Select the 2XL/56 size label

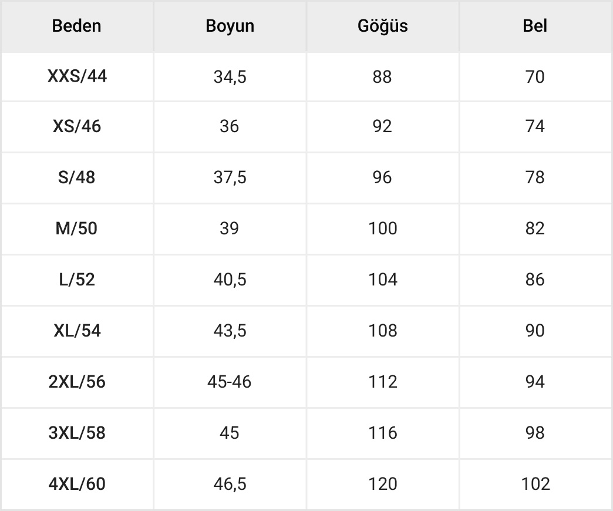tap(77, 382)
